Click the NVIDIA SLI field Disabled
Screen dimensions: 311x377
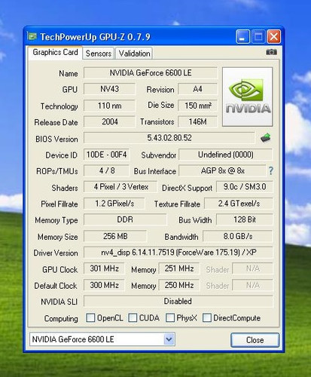178,301
